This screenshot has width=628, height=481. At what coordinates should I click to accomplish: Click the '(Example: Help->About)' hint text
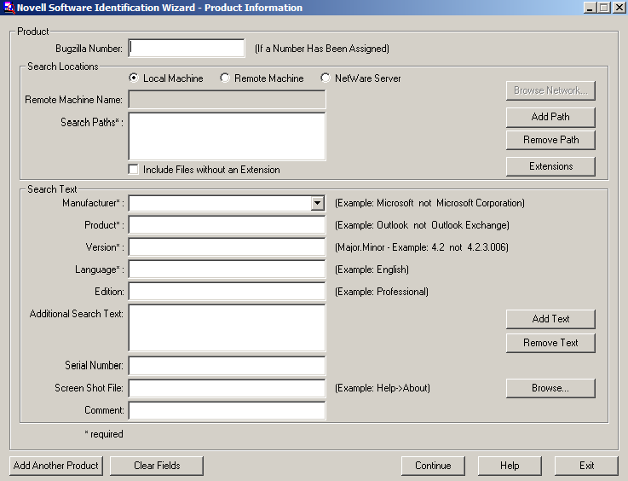tap(383, 388)
